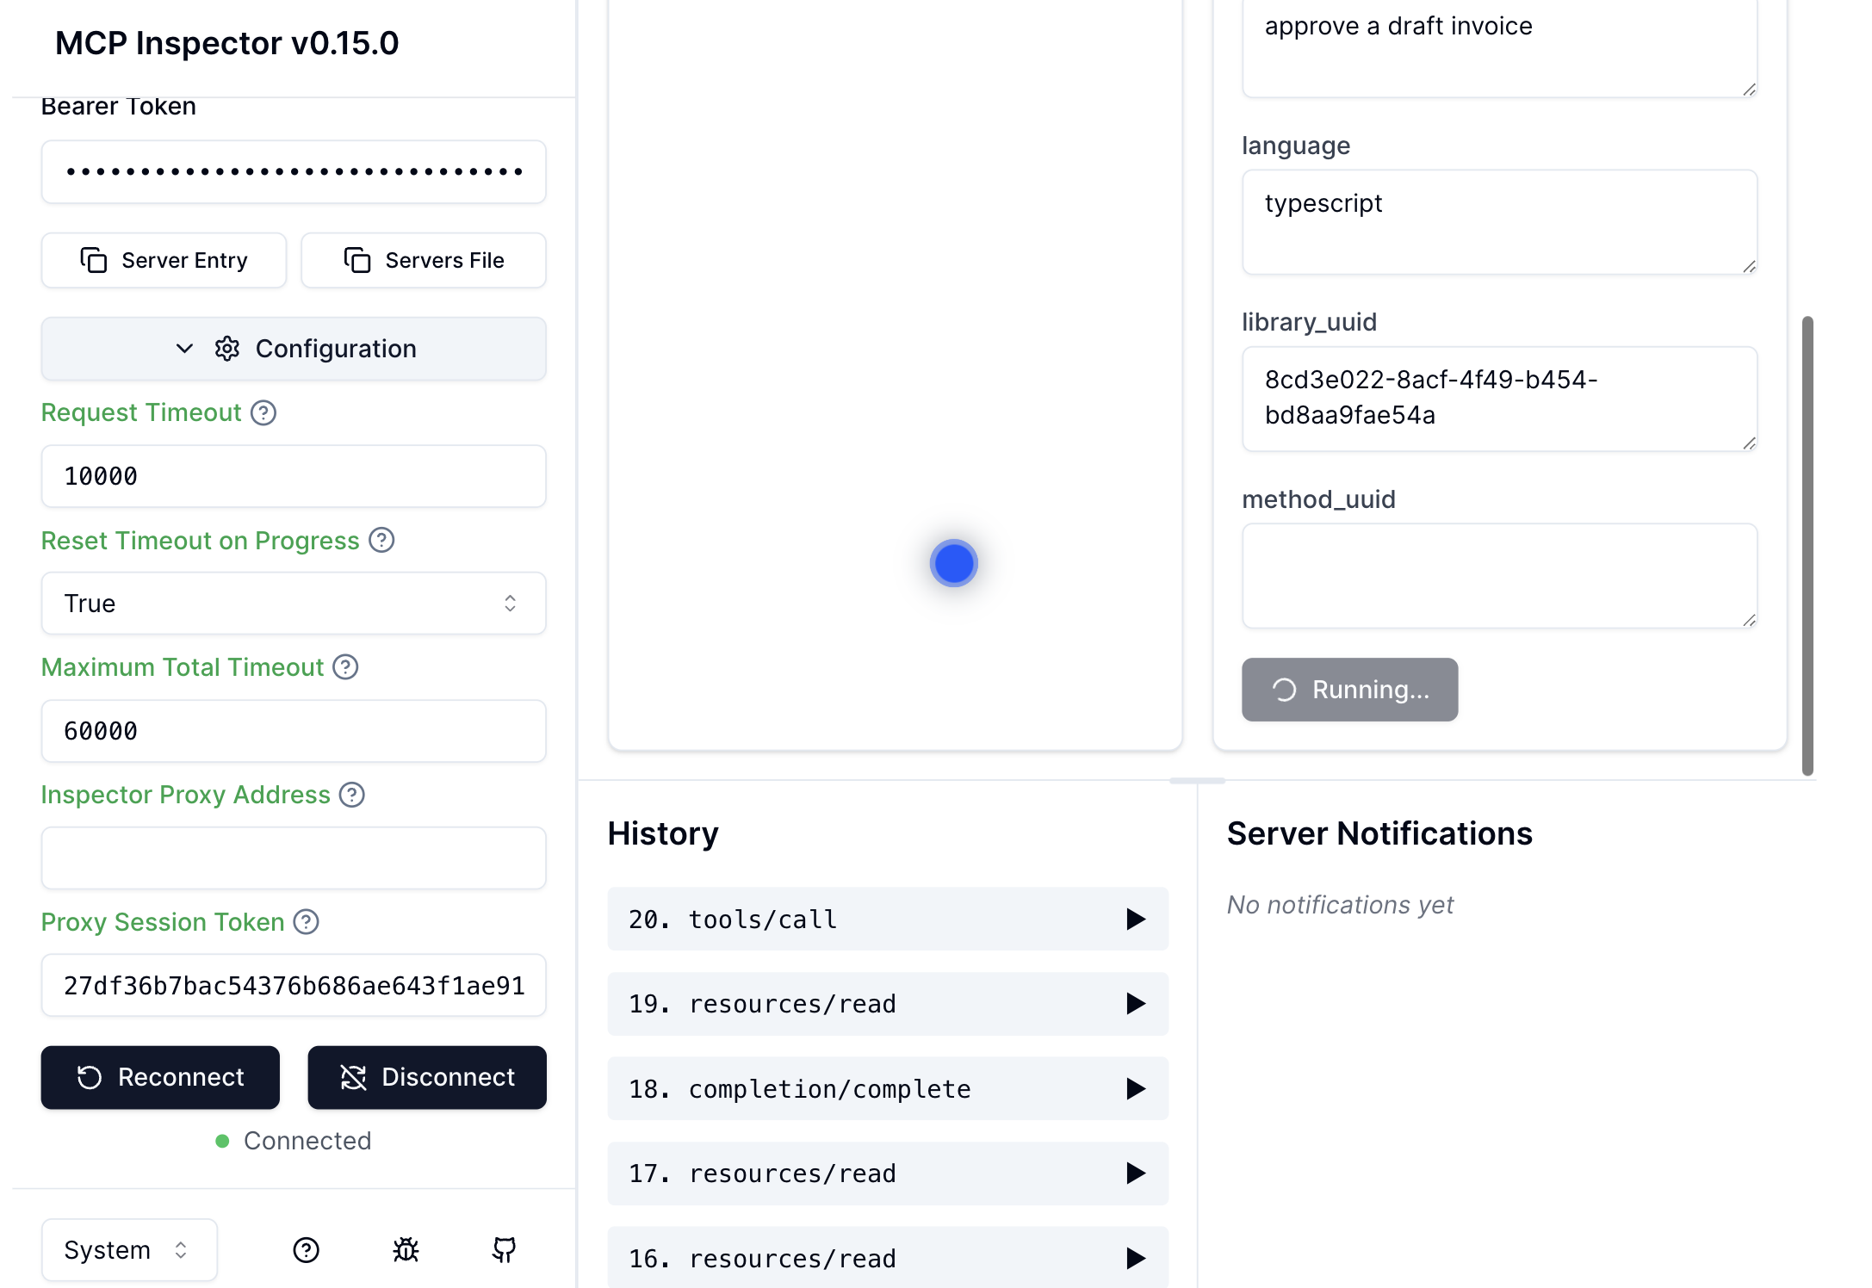1872x1288 pixels.
Task: Expand history entry 19 resources/read
Action: pos(888,1004)
